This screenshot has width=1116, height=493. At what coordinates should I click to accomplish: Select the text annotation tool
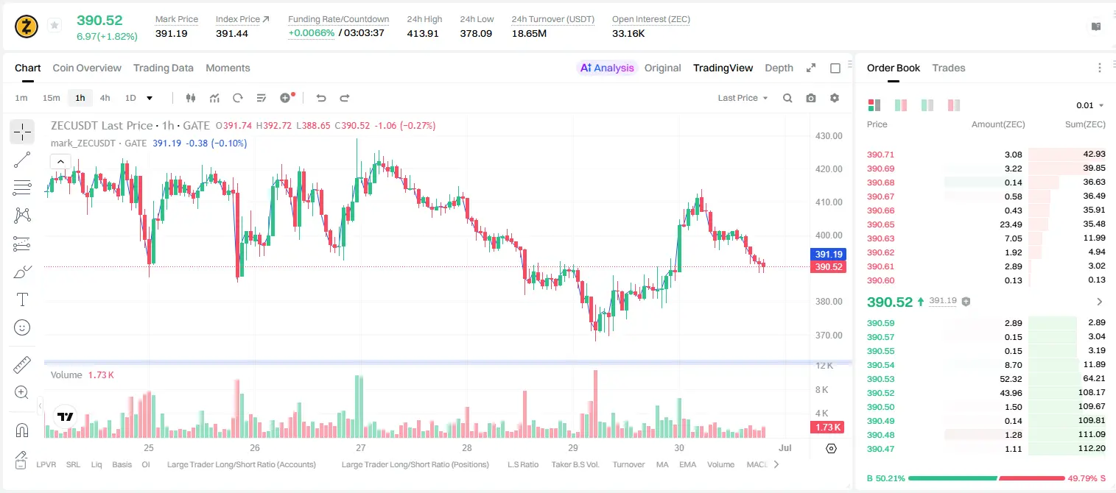(22, 299)
